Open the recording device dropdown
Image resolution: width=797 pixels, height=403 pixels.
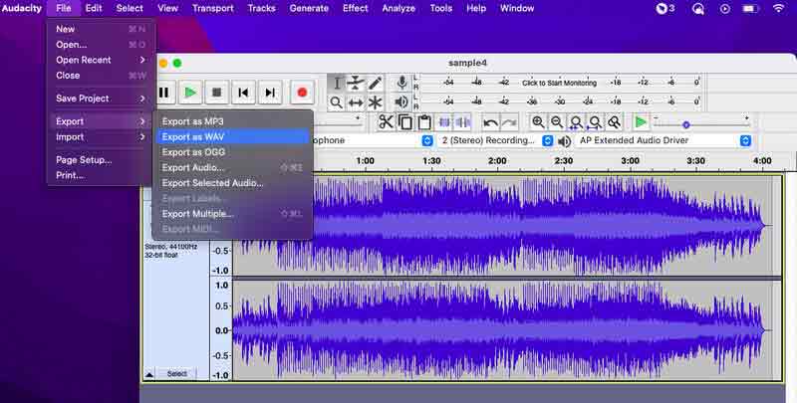coord(427,140)
